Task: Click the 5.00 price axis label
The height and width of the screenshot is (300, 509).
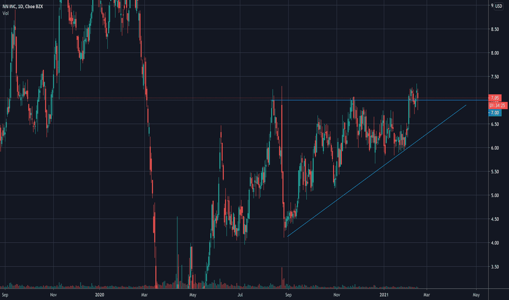Action: 495,195
